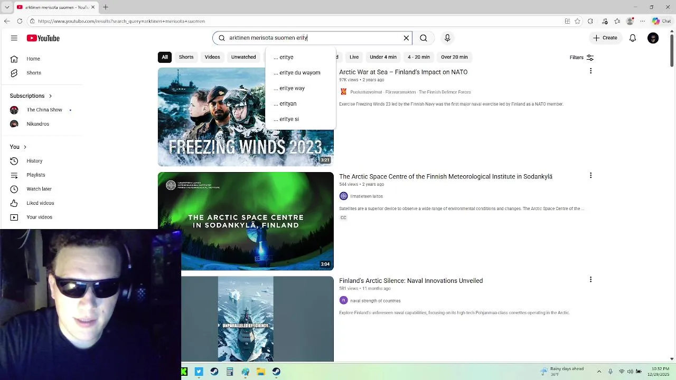
Task: Select the Unwatched filter chip
Action: [243, 57]
